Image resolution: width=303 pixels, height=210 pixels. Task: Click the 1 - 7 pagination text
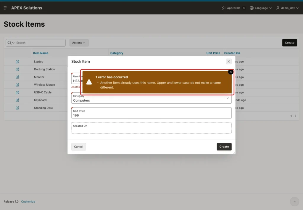pyautogui.click(x=293, y=116)
